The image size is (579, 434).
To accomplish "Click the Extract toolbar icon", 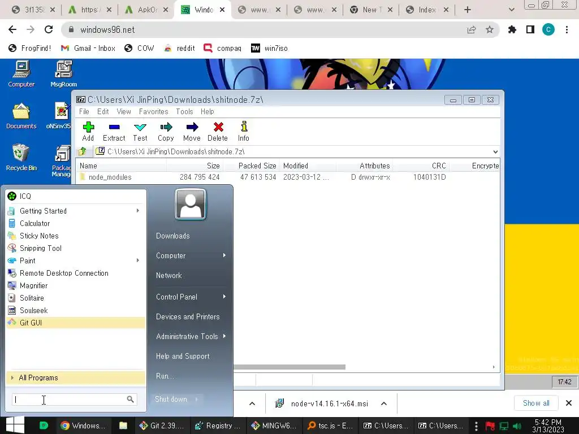I will [114, 132].
